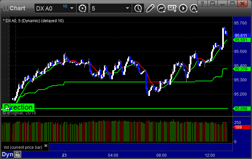Open the alerts A icon
This screenshot has width=252, height=159.
click(x=194, y=8)
